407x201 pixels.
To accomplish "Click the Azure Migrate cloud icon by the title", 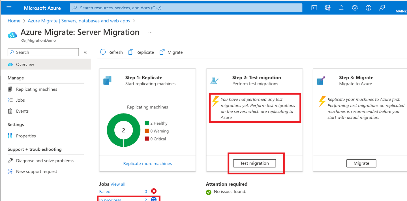I will click(12, 35).
